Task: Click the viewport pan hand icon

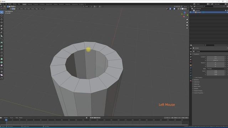Action: point(187,22)
